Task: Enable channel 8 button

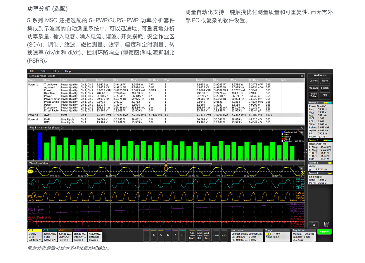Action: (x=182, y=235)
